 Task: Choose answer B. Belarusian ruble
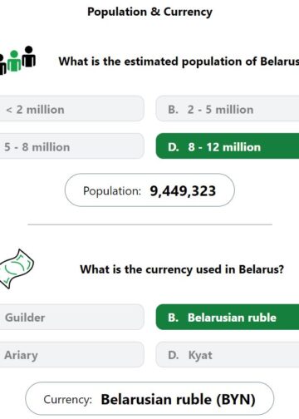tap(228, 317)
